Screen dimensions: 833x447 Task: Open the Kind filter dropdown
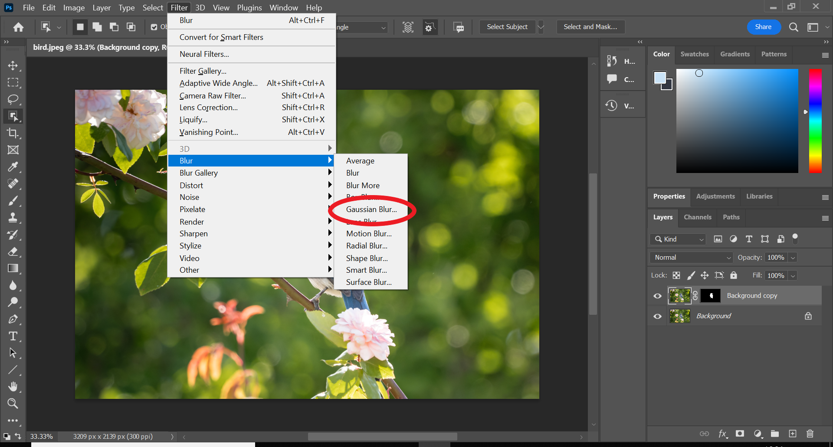[678, 239]
